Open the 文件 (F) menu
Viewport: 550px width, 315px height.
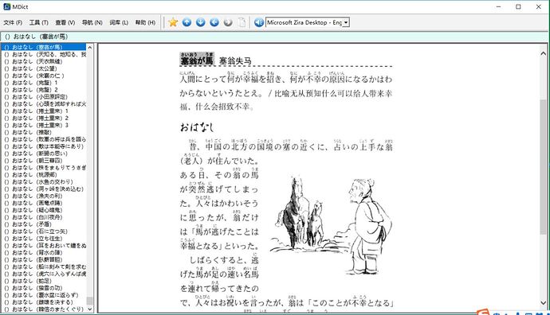click(13, 22)
